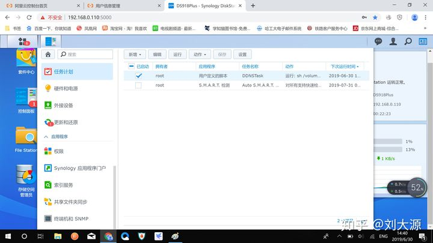Open the 新增 dropdown button
Image resolution: width=433 pixels, height=243 pixels.
135,54
